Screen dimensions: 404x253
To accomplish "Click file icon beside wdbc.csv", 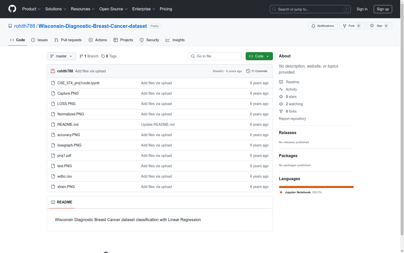I will pyautogui.click(x=53, y=176).
